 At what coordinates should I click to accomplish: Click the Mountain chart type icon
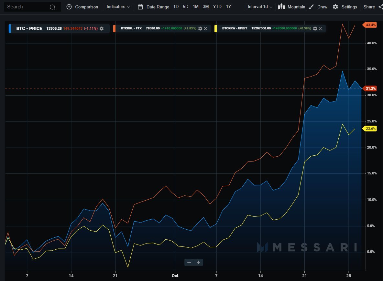(281, 6)
